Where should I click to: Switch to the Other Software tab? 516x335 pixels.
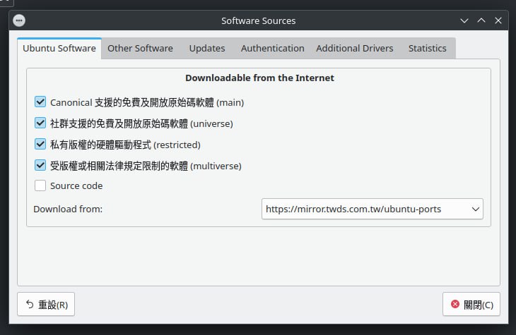tap(140, 49)
